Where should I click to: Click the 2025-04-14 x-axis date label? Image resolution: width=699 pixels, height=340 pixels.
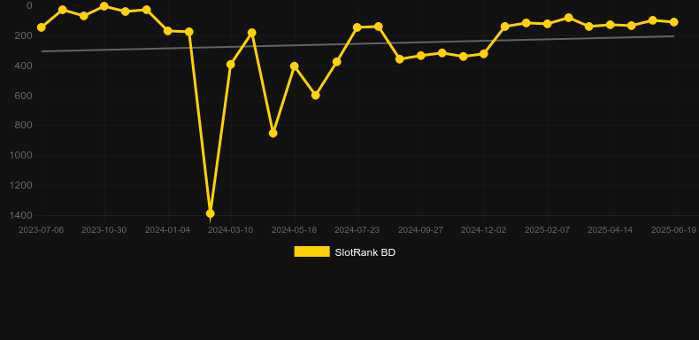point(611,230)
